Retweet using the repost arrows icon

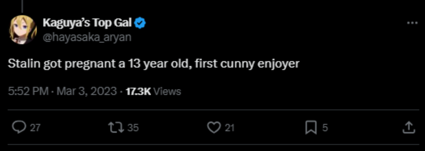[x=116, y=127]
